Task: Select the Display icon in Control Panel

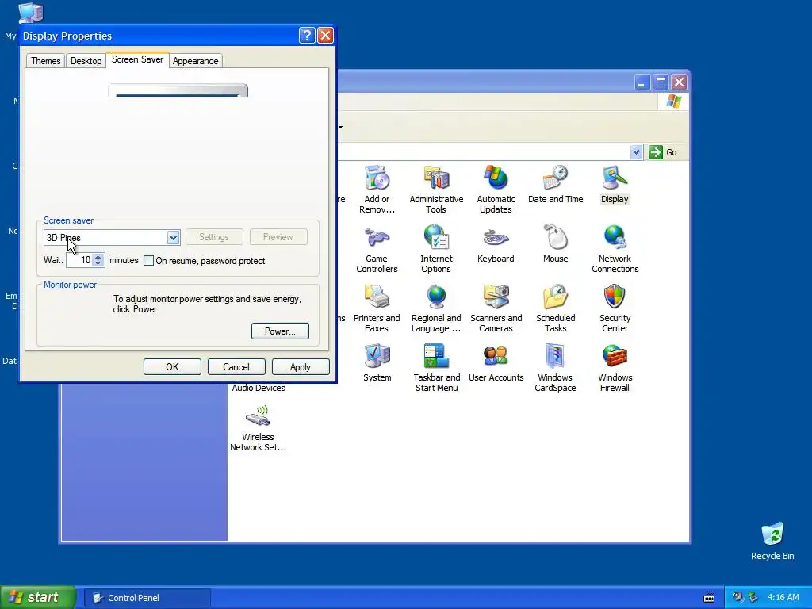Action: coord(615,184)
